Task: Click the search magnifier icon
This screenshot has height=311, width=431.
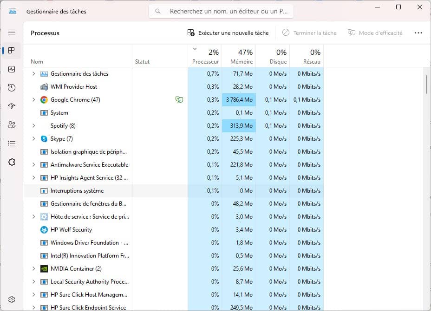Action: [x=158, y=11]
